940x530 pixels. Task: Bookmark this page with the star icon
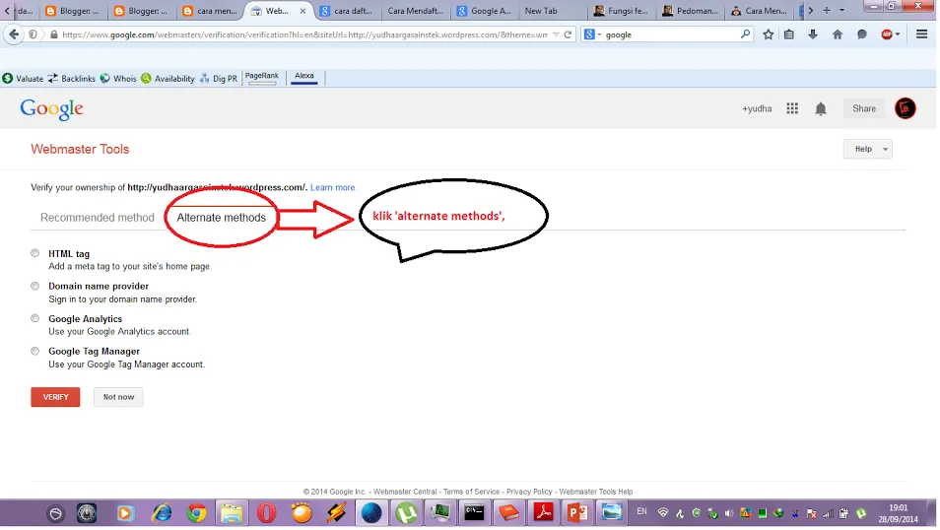768,34
